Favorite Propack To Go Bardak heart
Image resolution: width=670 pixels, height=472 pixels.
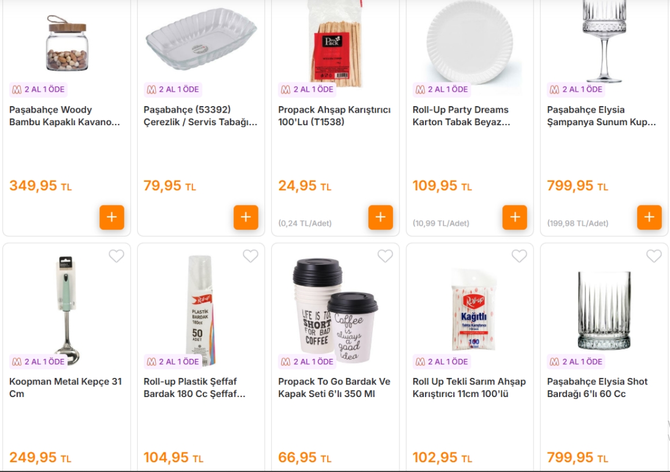tap(385, 256)
